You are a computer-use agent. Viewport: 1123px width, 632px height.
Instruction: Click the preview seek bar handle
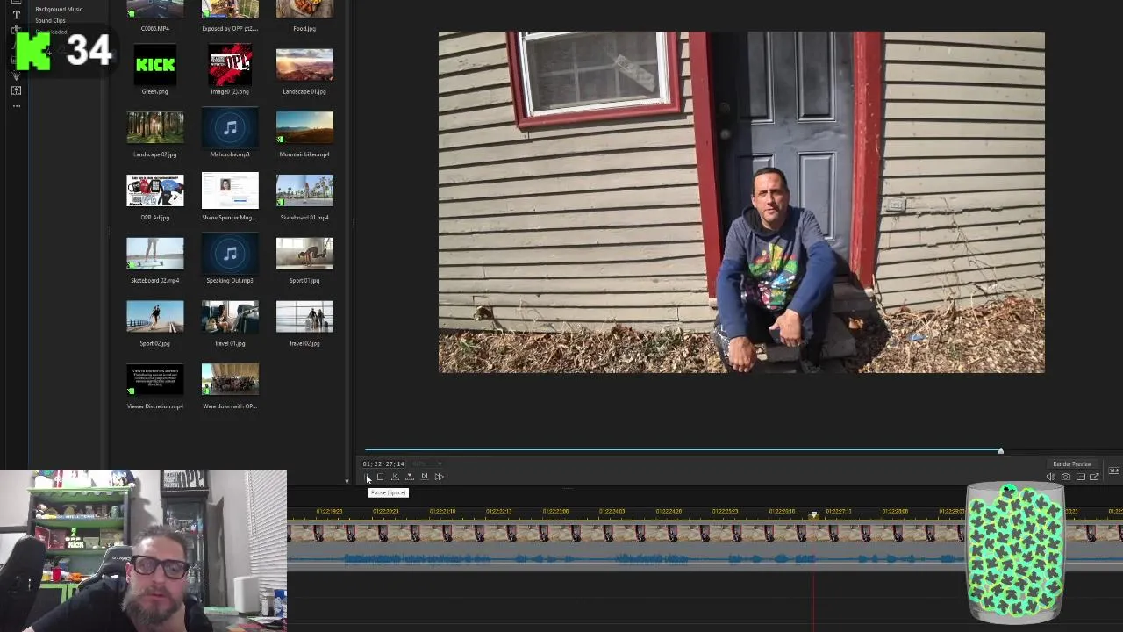click(x=1000, y=451)
